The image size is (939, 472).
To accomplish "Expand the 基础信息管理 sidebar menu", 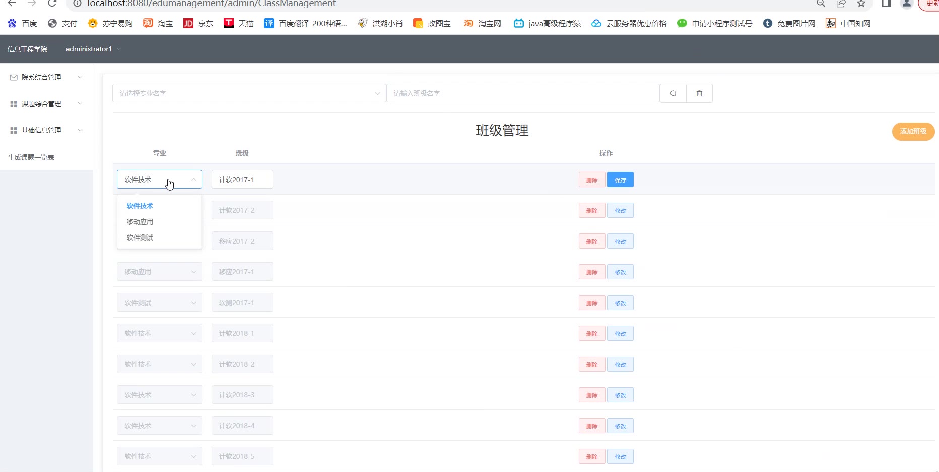I will tap(46, 130).
